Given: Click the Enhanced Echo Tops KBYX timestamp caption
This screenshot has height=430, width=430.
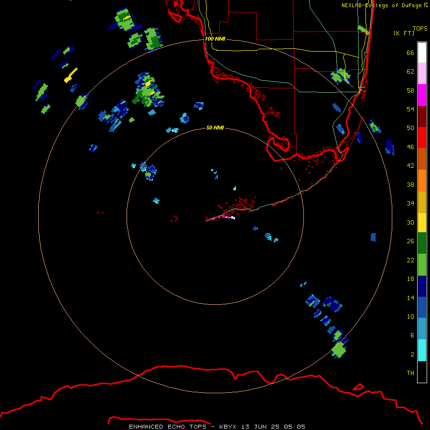Looking at the screenshot, I should coord(217,427).
